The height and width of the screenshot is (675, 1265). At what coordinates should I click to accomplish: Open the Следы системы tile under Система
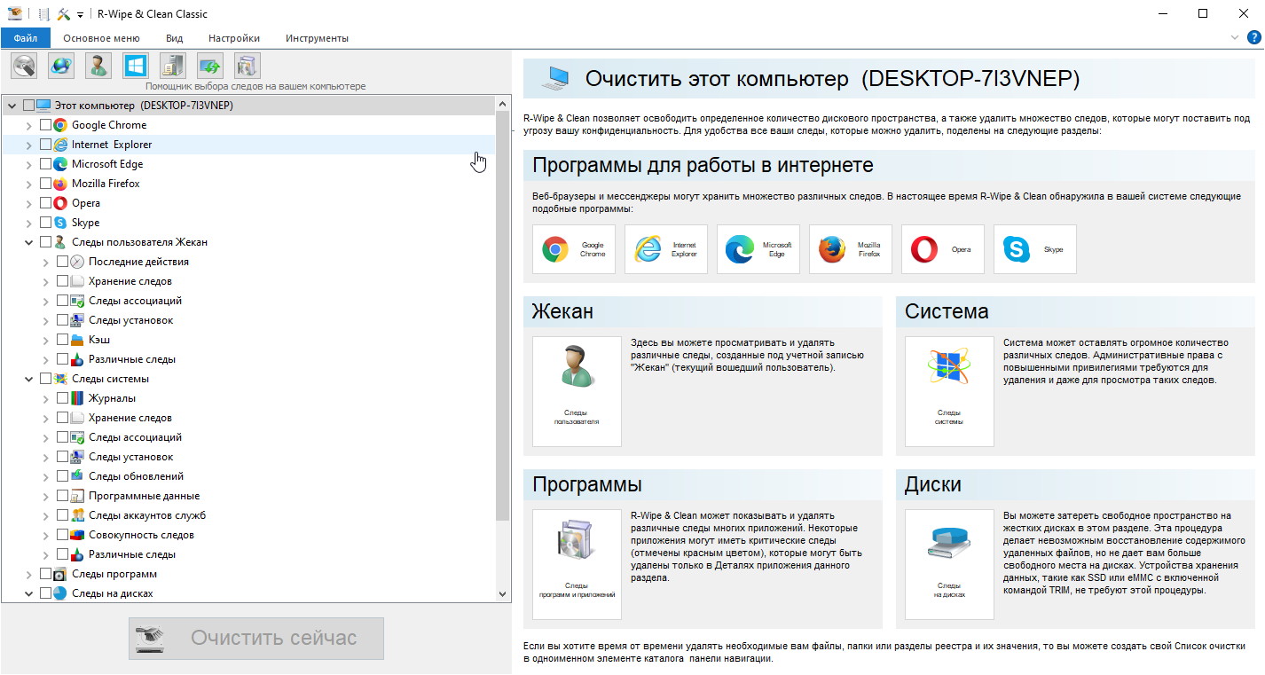949,391
